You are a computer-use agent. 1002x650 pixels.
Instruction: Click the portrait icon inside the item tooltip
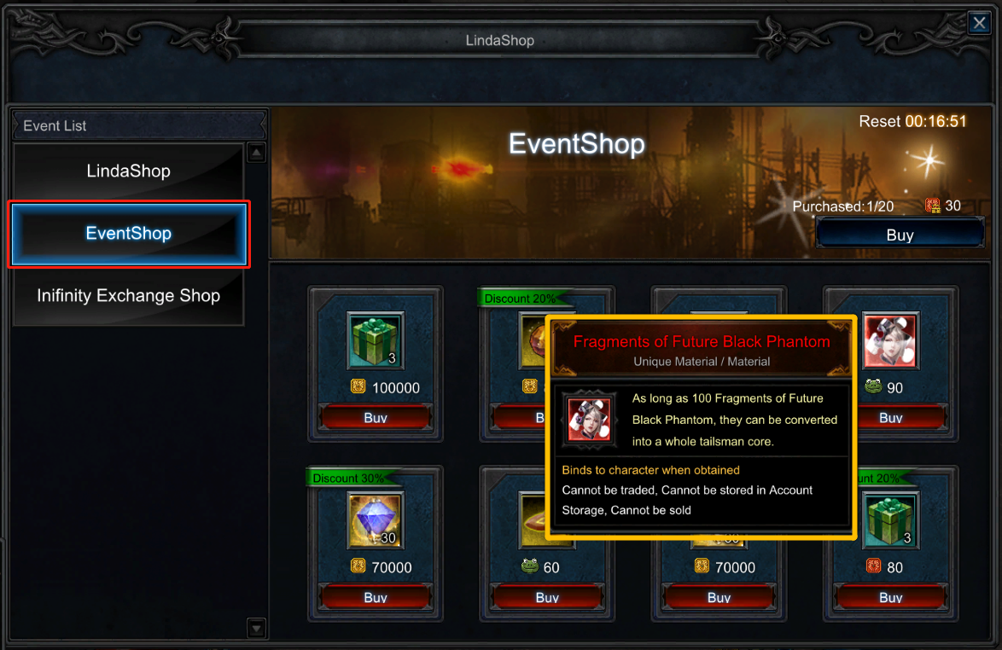(589, 420)
